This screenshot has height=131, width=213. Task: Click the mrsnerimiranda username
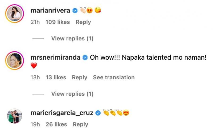click(x=55, y=57)
